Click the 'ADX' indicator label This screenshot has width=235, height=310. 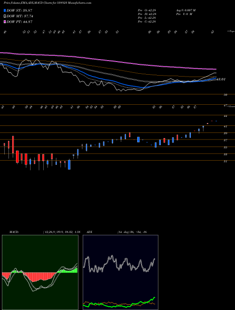(90, 232)
